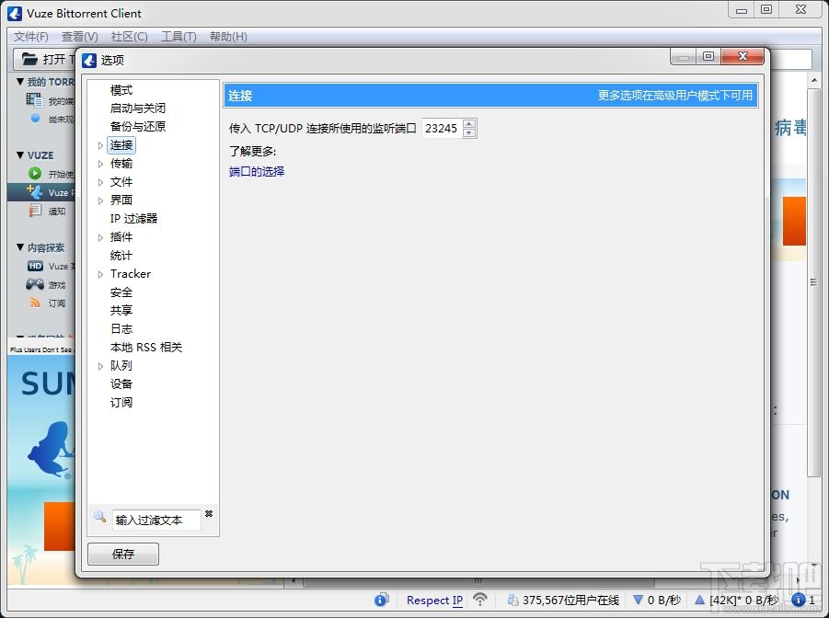Select Tracker in options tree
This screenshot has width=829, height=618.
131,273
